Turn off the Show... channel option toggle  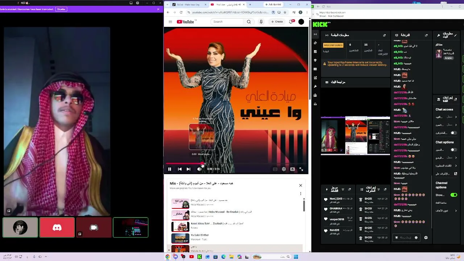tap(453, 195)
